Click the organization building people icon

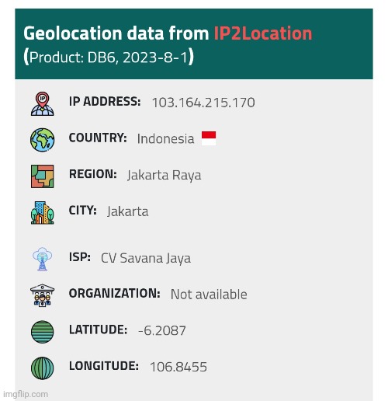(43, 295)
